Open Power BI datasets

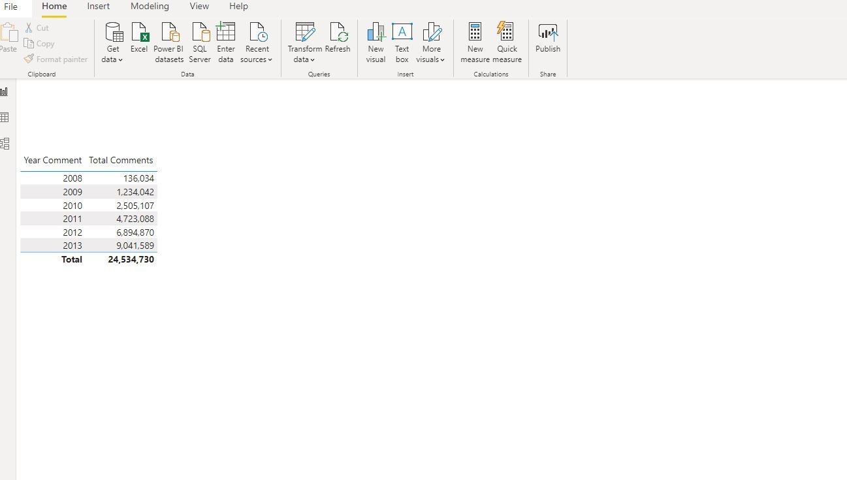click(168, 43)
